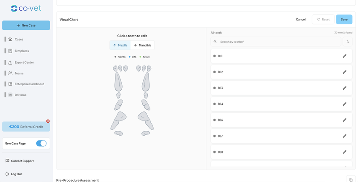The height and width of the screenshot is (182, 358).
Task: Edit tooth 106 with pencil icon
Action: pos(345,120)
